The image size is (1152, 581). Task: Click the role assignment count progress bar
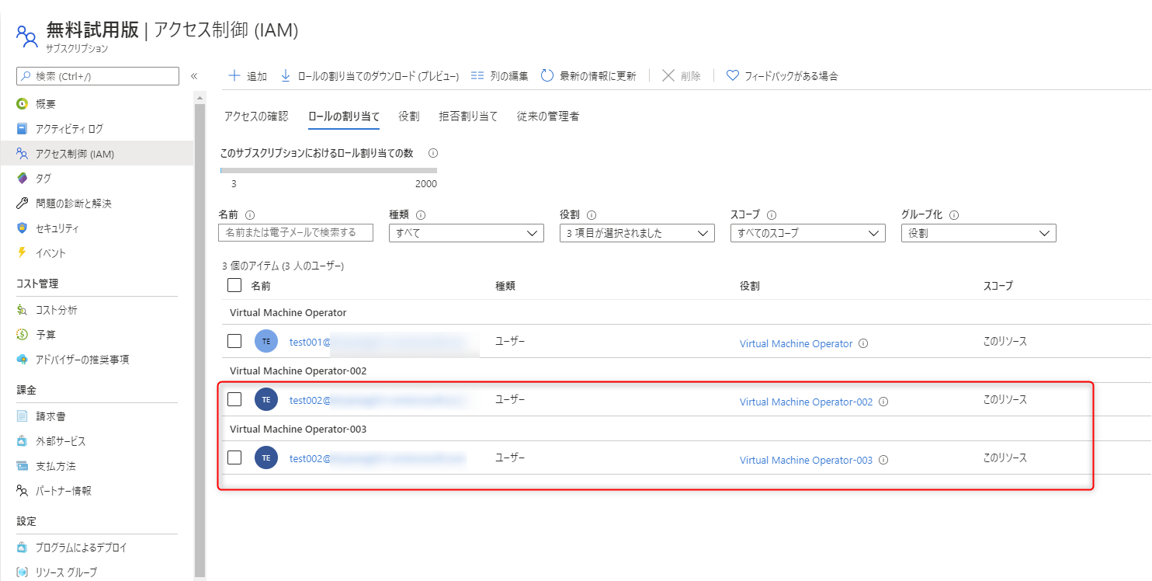pyautogui.click(x=328, y=170)
